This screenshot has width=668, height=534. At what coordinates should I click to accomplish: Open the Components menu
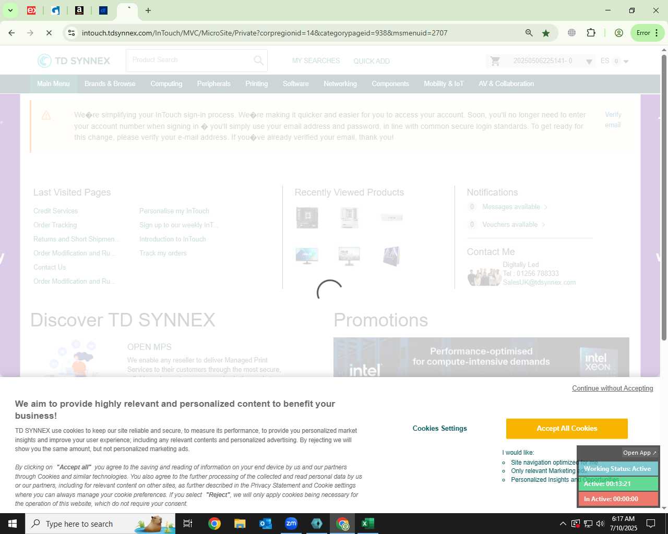390,83
